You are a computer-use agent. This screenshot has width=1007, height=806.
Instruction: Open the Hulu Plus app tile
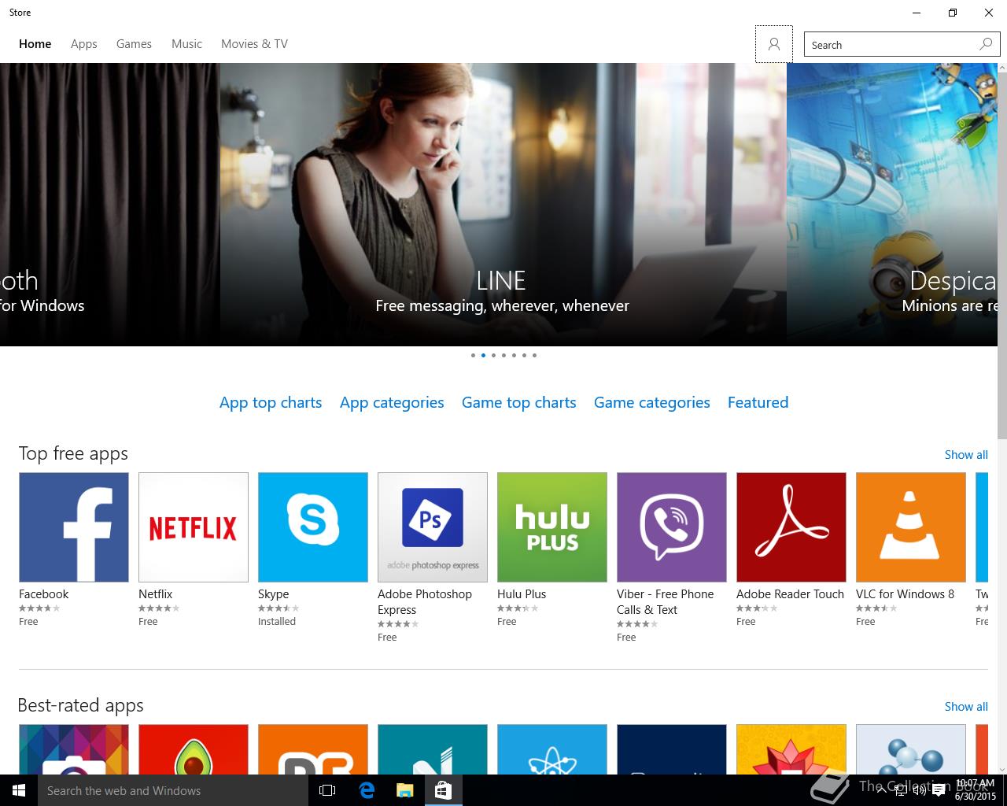(552, 527)
